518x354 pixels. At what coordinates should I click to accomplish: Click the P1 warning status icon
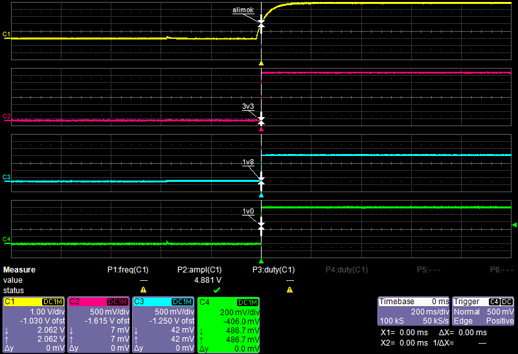point(143,290)
